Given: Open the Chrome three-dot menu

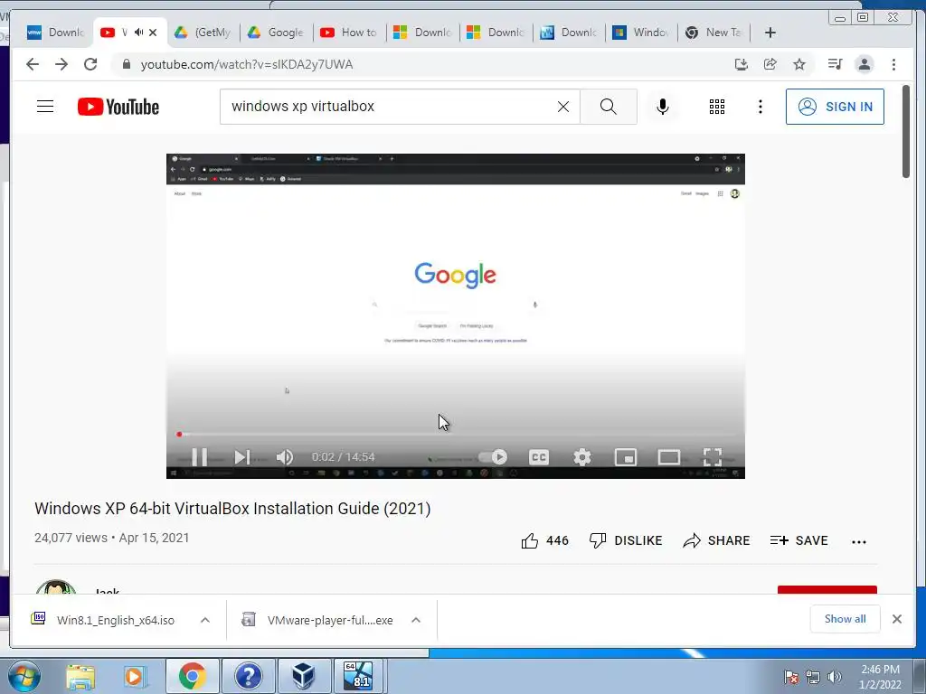Looking at the screenshot, I should click(x=893, y=64).
